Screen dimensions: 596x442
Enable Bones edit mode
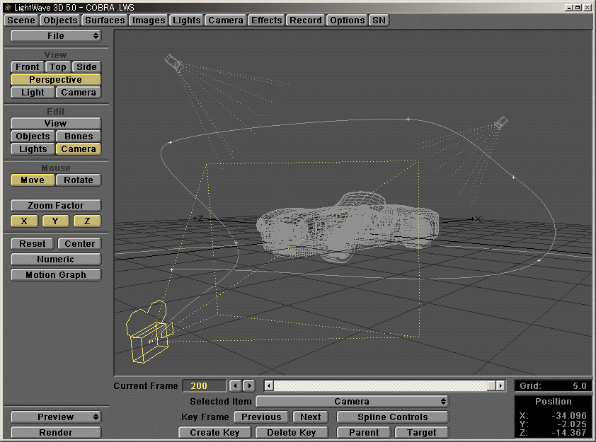coord(78,136)
